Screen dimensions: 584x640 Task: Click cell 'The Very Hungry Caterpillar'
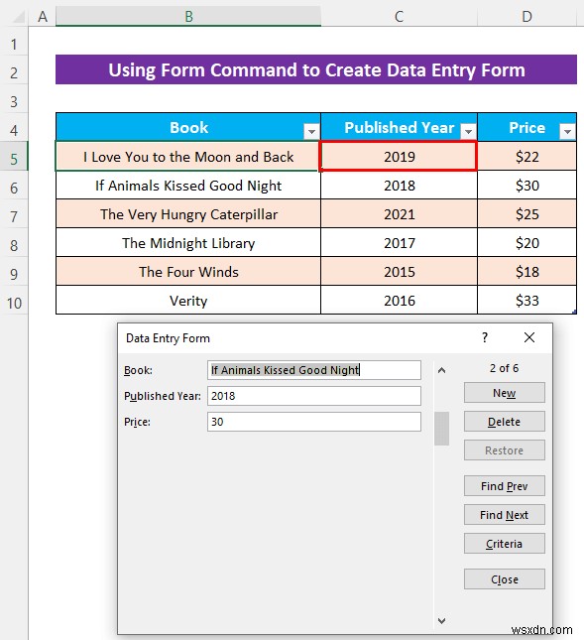click(x=188, y=214)
